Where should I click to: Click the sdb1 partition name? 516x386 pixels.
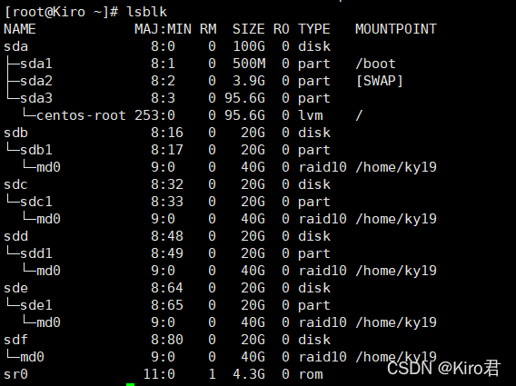[36, 150]
